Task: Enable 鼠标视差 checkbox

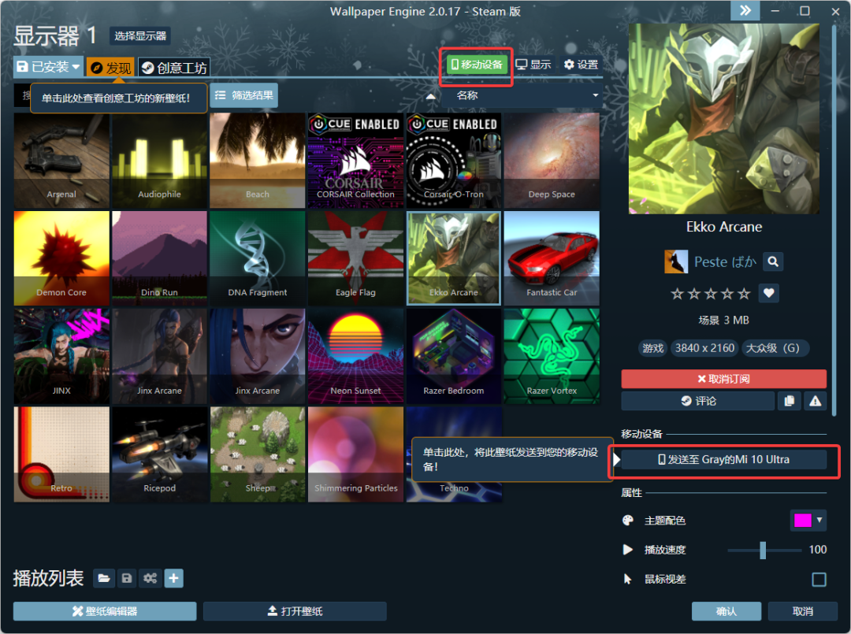Action: click(x=819, y=580)
